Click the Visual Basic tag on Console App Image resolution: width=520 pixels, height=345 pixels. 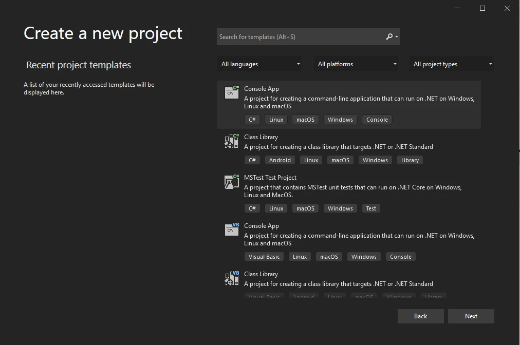coord(264,257)
